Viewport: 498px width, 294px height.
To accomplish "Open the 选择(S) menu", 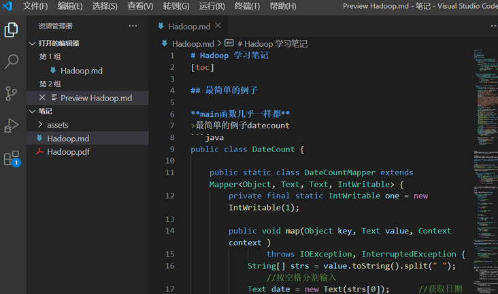I will click(x=105, y=6).
